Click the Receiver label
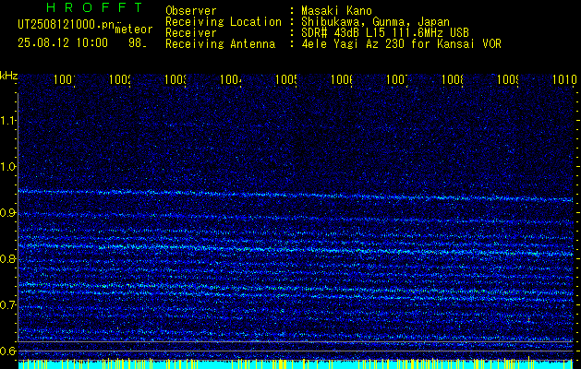Image resolution: width=581 pixels, height=369 pixels. 191,33
